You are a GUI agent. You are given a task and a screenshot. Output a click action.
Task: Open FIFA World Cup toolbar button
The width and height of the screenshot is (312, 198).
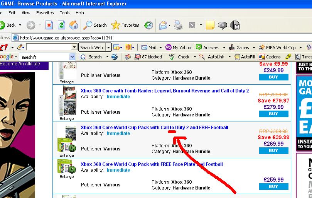(x=277, y=48)
